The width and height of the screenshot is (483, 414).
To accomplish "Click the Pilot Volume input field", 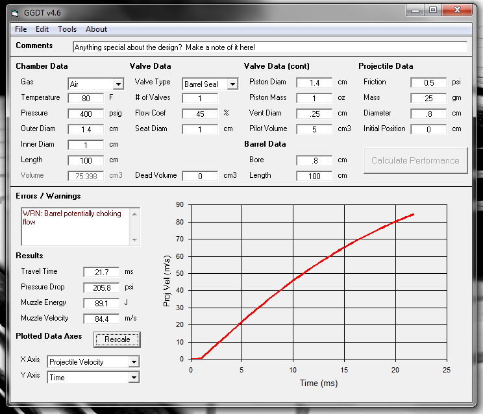I will pos(314,129).
